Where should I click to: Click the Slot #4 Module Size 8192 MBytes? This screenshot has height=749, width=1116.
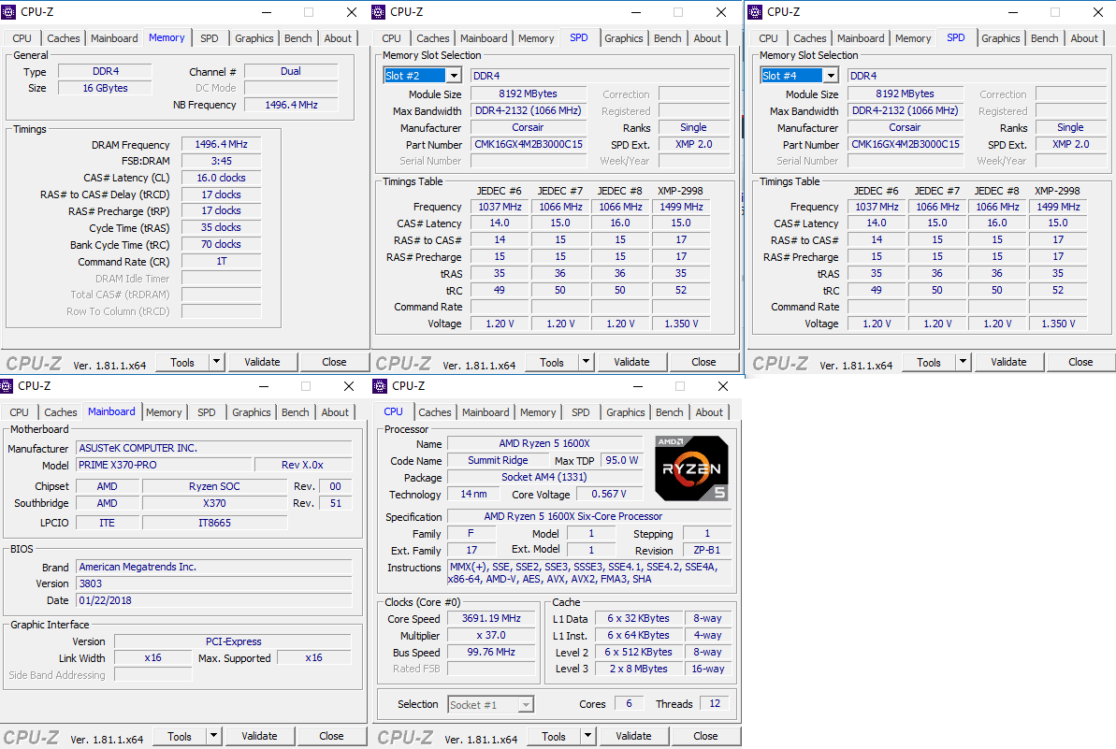(x=905, y=94)
